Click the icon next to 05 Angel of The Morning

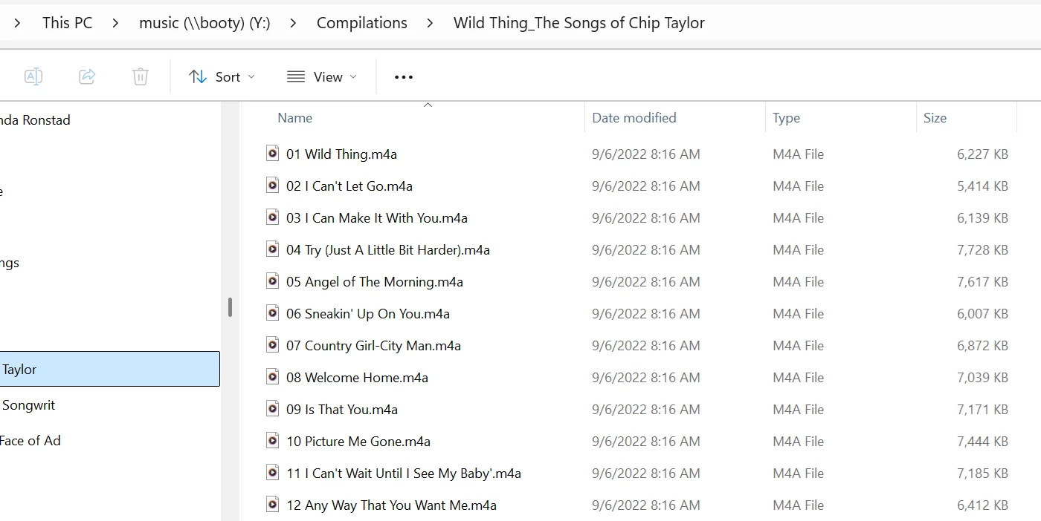pos(273,281)
